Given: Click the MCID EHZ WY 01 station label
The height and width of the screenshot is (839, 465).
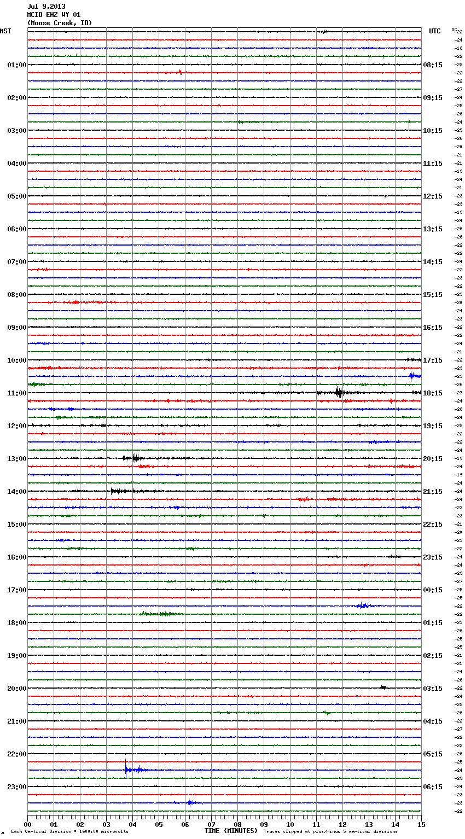Looking at the screenshot, I should tap(54, 15).
